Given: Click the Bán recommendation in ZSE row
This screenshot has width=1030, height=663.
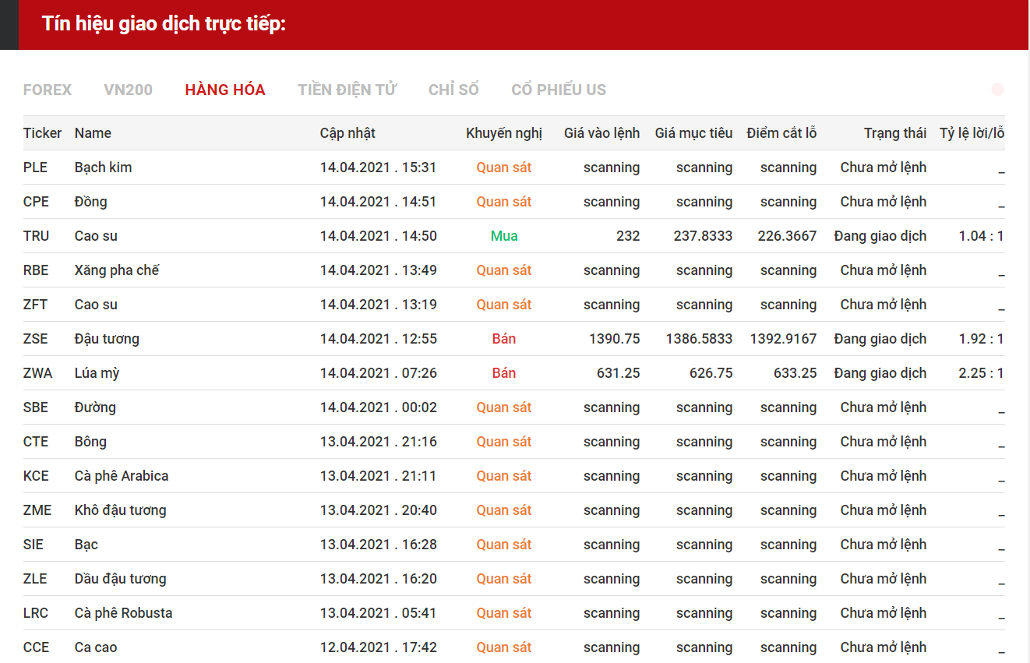Looking at the screenshot, I should (x=504, y=339).
